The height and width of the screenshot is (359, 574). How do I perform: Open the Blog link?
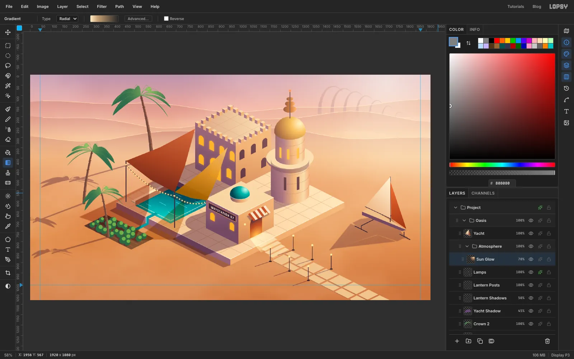[x=537, y=6]
